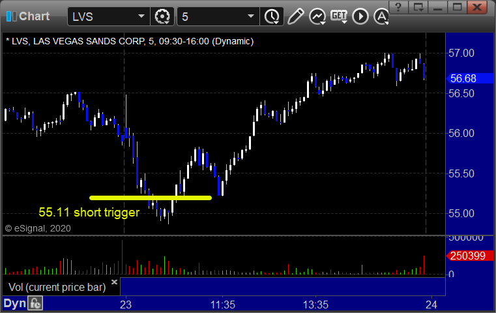Screen dimensions: 496x313
Task: Click the symbol settings gear icon
Action: [x=162, y=16]
